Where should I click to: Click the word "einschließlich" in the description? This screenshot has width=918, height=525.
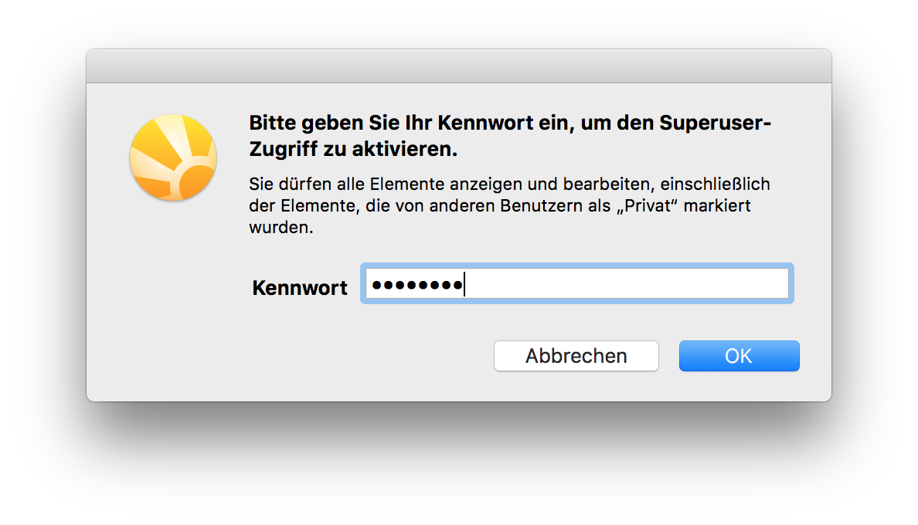[716, 185]
